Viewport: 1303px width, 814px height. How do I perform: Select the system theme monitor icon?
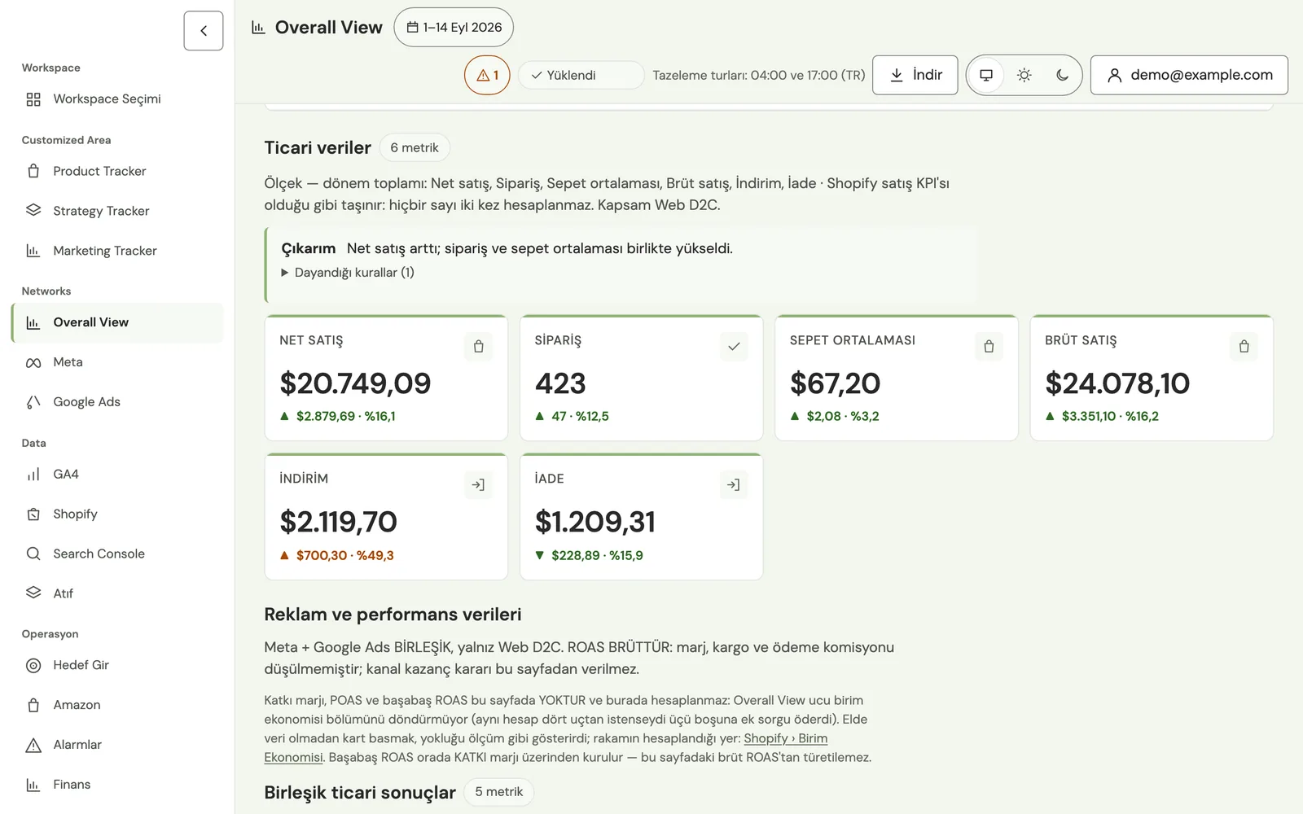tap(986, 75)
